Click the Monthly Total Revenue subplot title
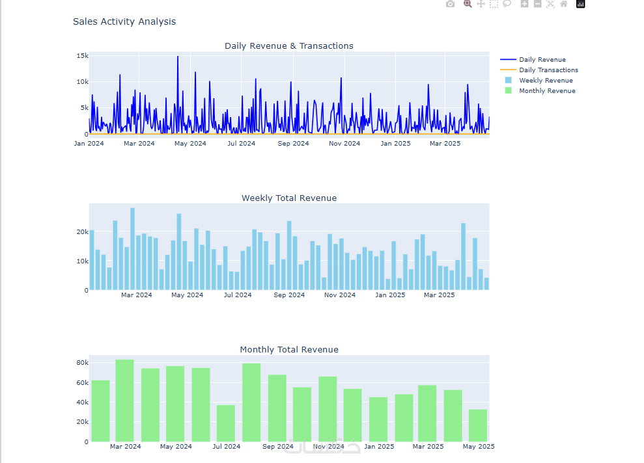The image size is (644, 463). (288, 349)
